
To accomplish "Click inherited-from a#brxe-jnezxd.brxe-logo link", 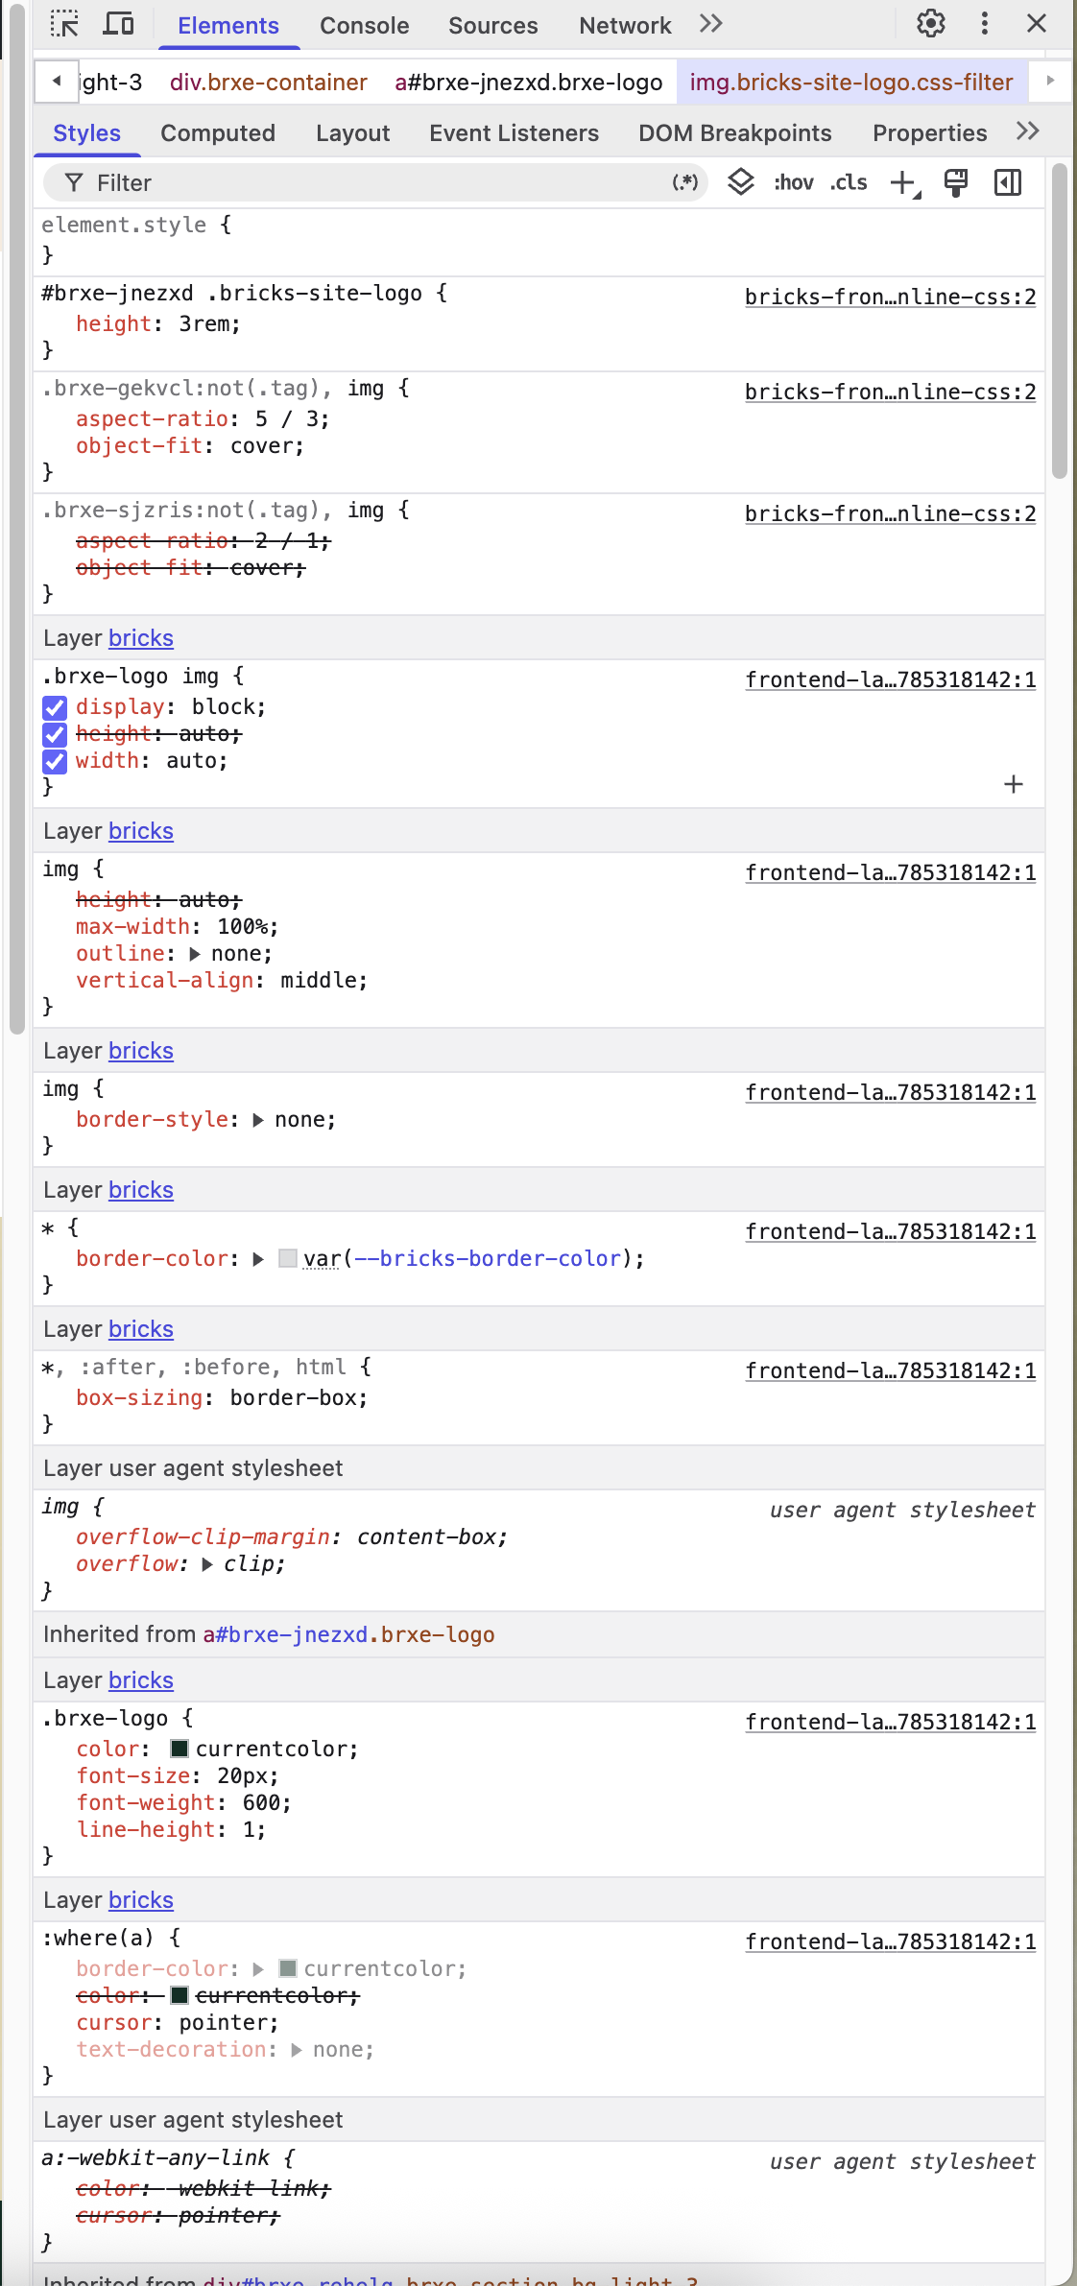I will click(x=348, y=1634).
